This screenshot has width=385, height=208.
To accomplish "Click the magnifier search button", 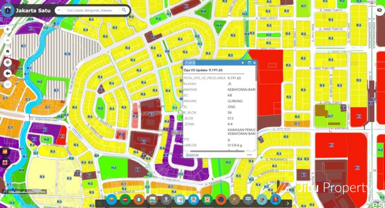I will [x=124, y=10].
